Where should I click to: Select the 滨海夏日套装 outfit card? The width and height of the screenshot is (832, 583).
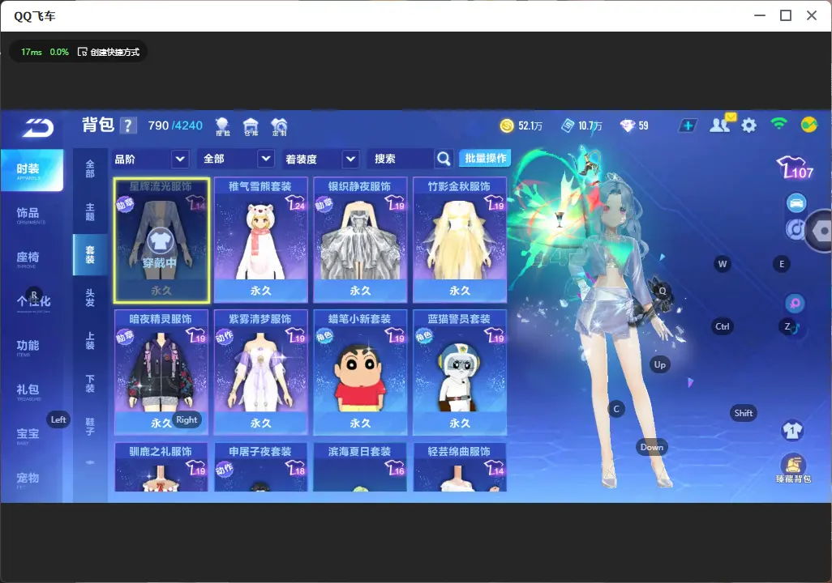point(360,467)
